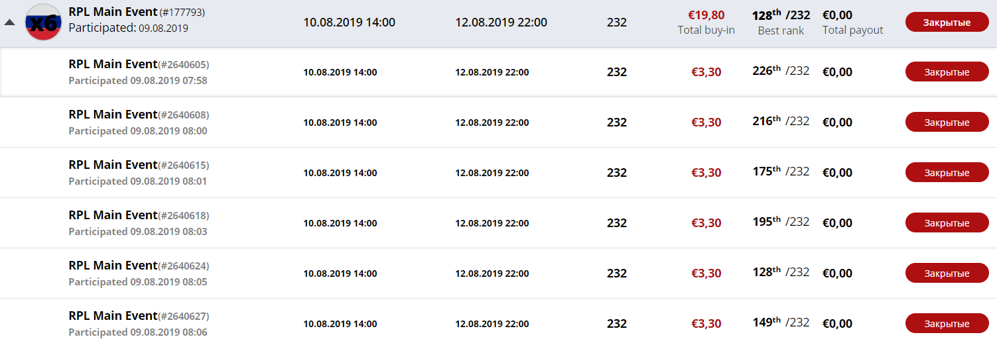The image size is (997, 347).
Task: Click the Russian flag x6 icon
Action: (x=44, y=22)
